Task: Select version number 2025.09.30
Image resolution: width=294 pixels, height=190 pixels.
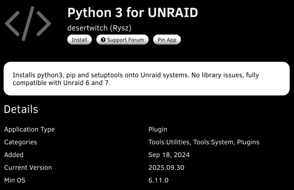Action: [x=166, y=168]
